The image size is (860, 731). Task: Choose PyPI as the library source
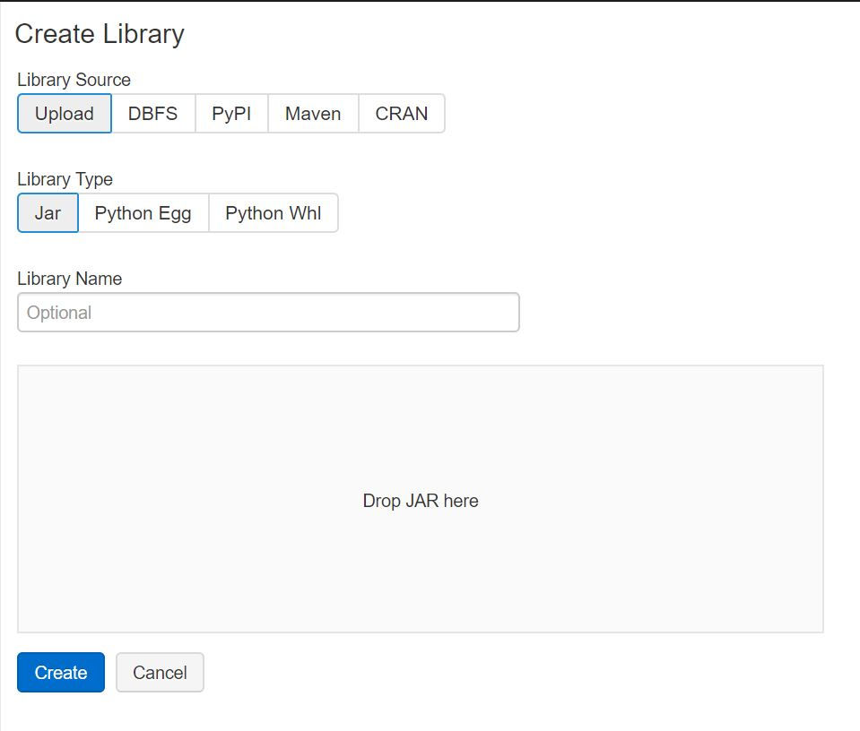pyautogui.click(x=230, y=113)
